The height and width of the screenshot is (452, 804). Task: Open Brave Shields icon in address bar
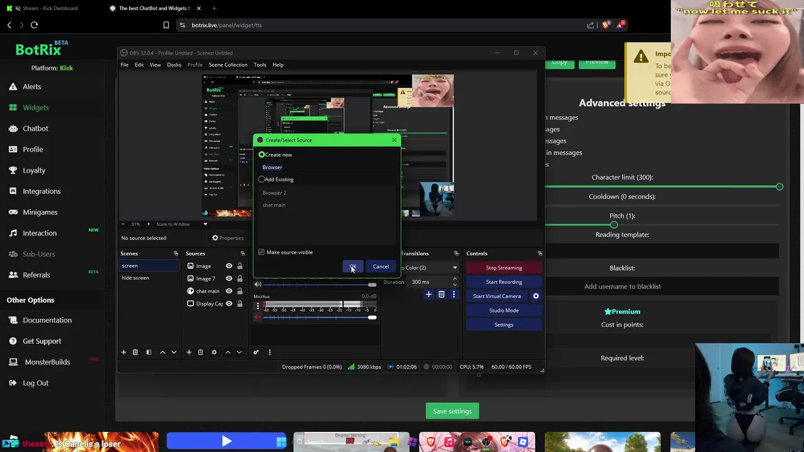[x=606, y=25]
